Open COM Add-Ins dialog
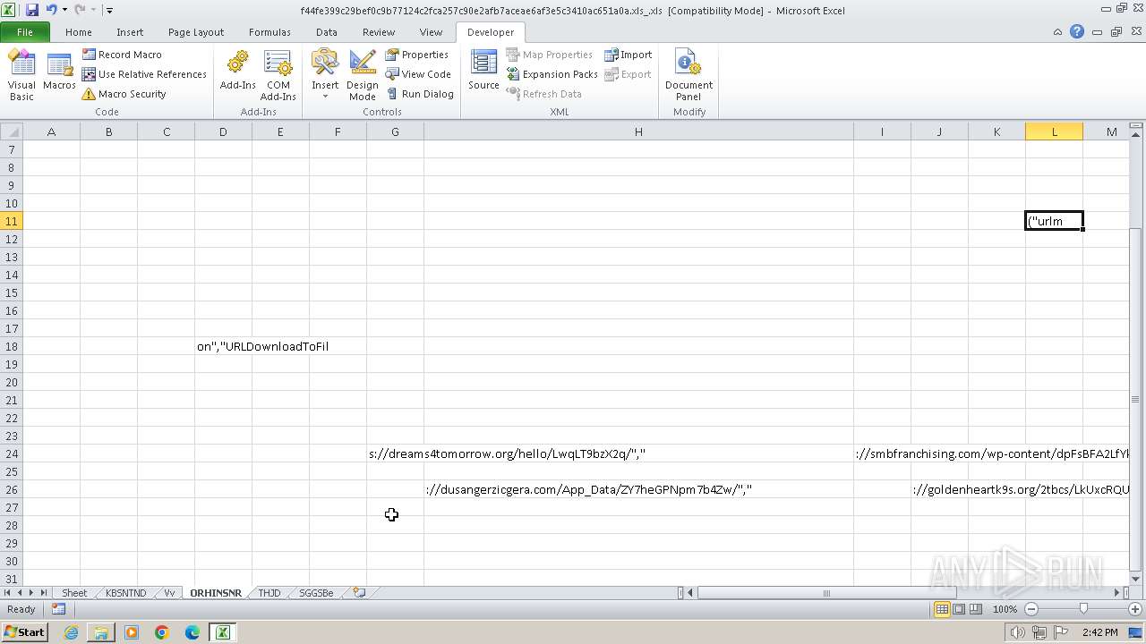Viewport: 1146px width, 644px height. coord(278,75)
